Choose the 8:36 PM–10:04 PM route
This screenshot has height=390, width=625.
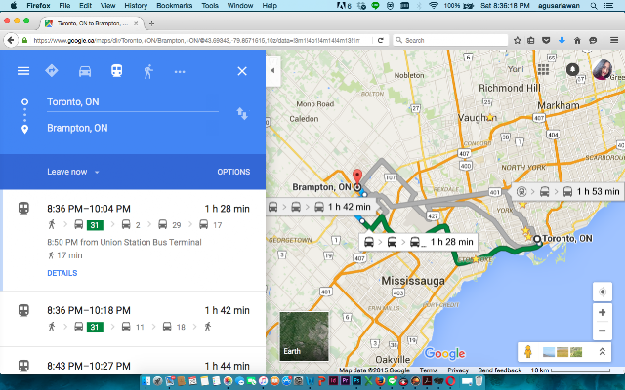pyautogui.click(x=134, y=241)
